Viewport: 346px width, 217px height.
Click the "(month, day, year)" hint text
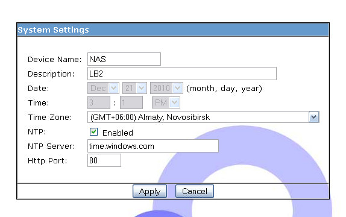tap(224, 89)
